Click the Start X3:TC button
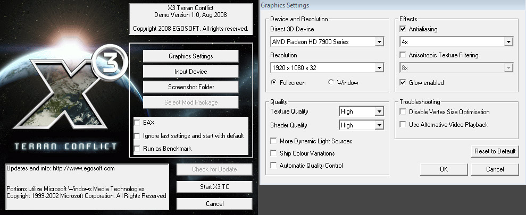This screenshot has height=215, width=526. click(214, 187)
